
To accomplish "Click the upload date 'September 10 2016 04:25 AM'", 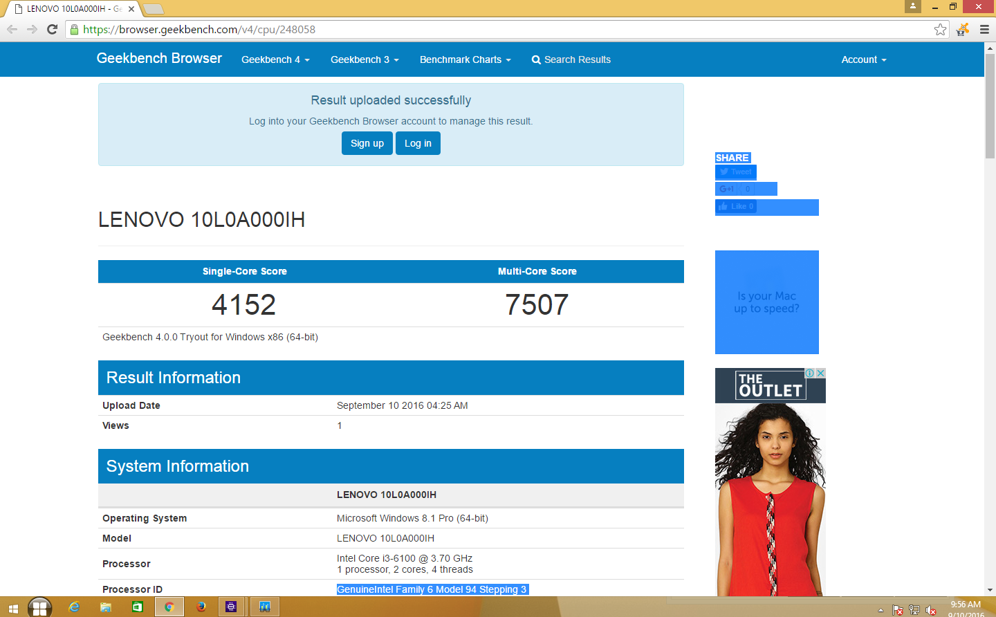I will click(x=403, y=405).
